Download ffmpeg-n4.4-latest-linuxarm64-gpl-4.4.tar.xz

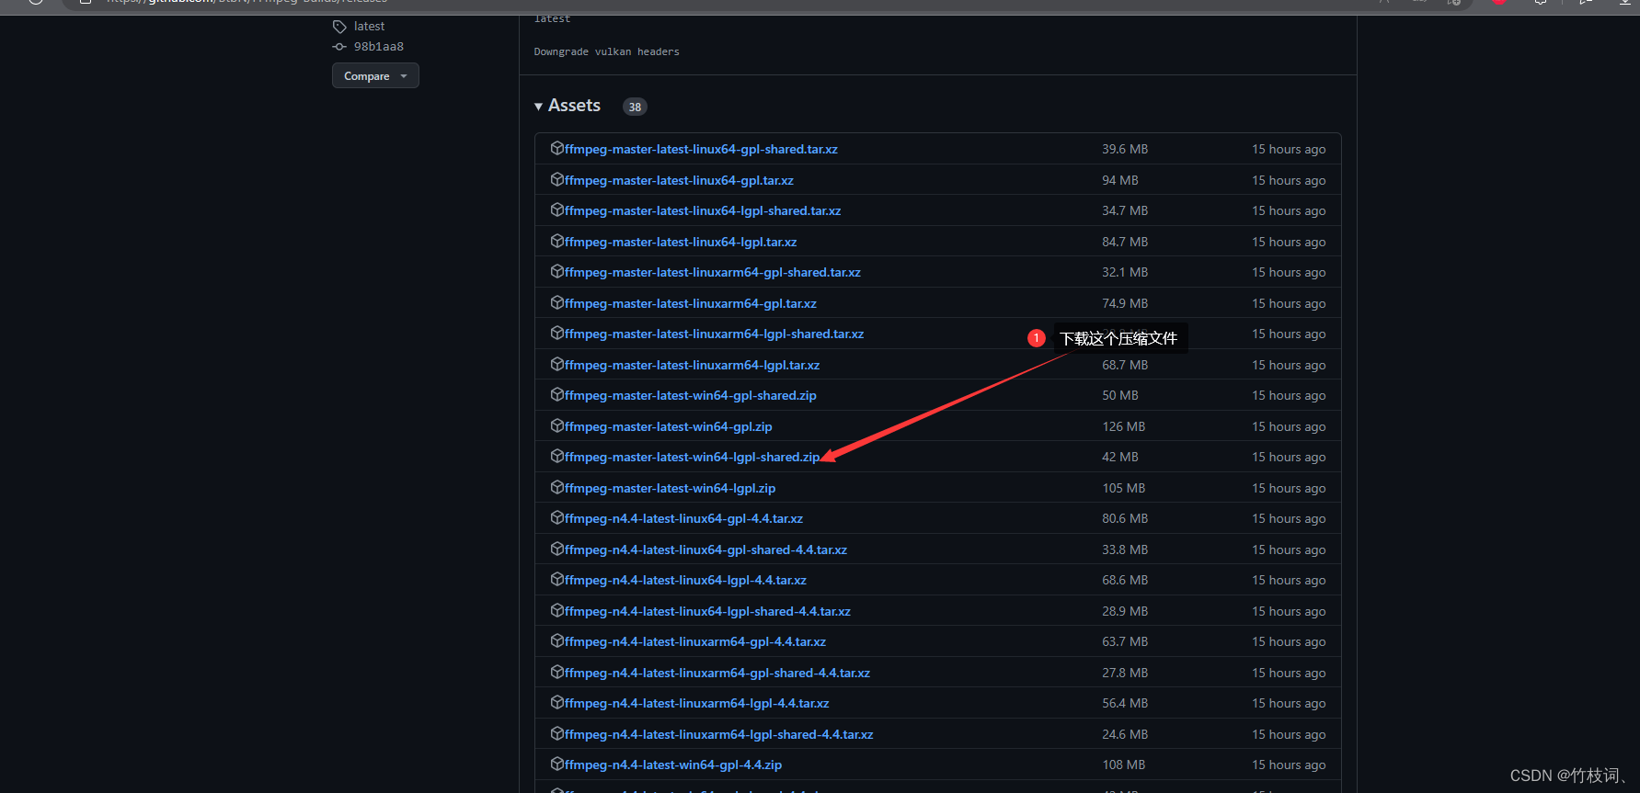pyautogui.click(x=695, y=641)
